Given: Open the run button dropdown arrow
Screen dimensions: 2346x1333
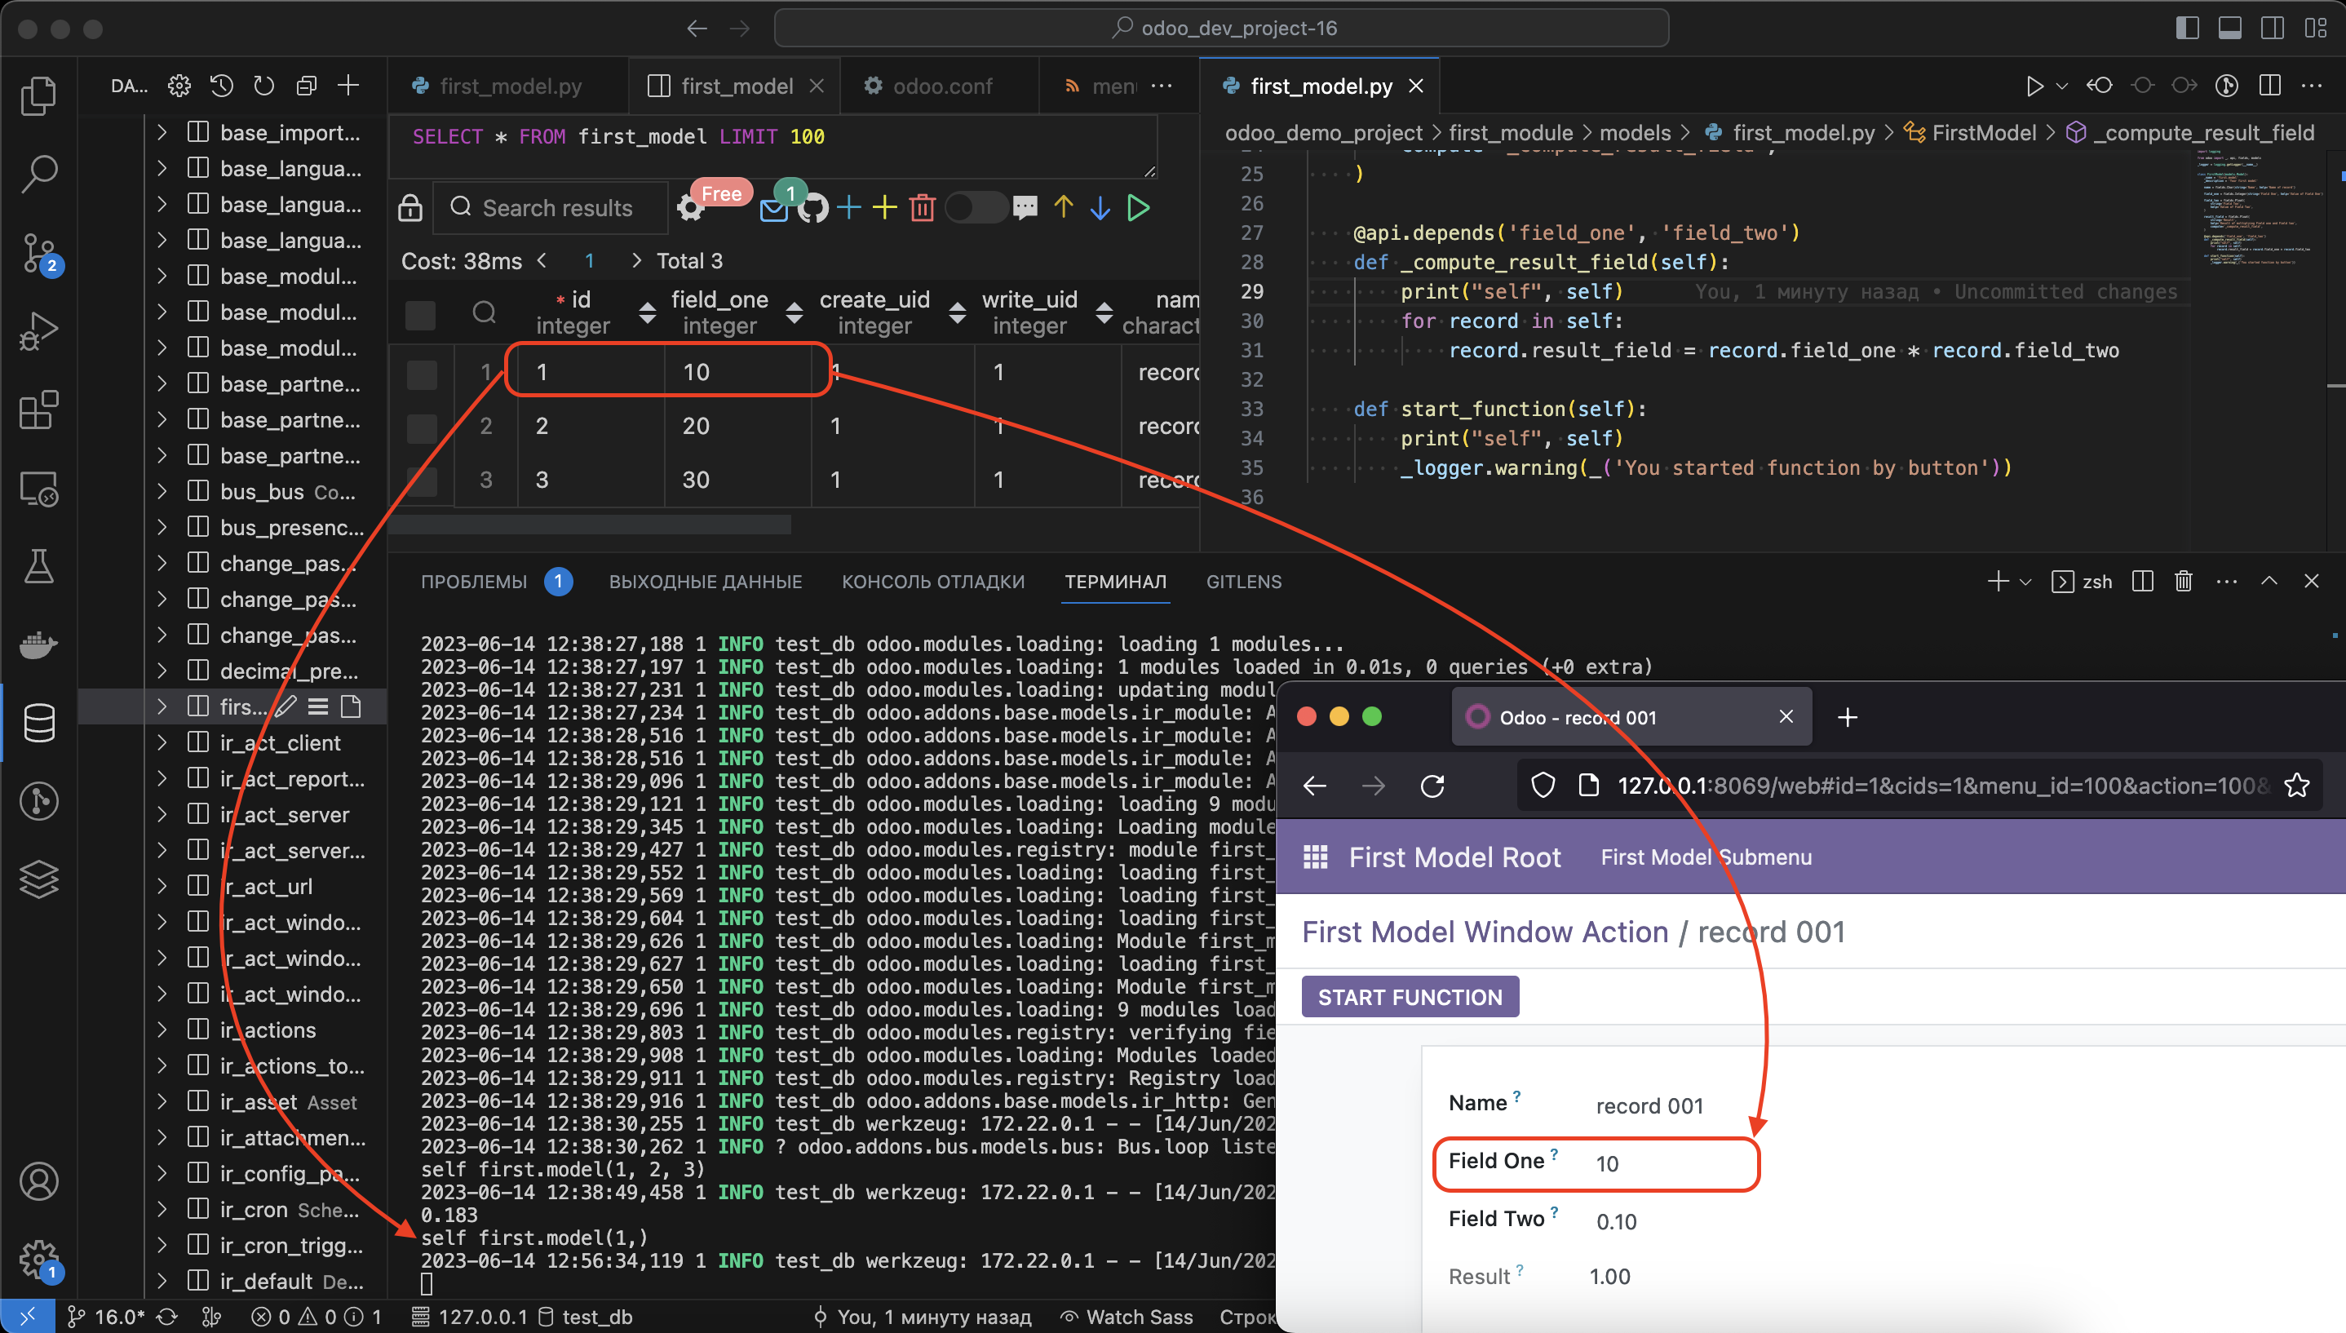Looking at the screenshot, I should (2061, 86).
